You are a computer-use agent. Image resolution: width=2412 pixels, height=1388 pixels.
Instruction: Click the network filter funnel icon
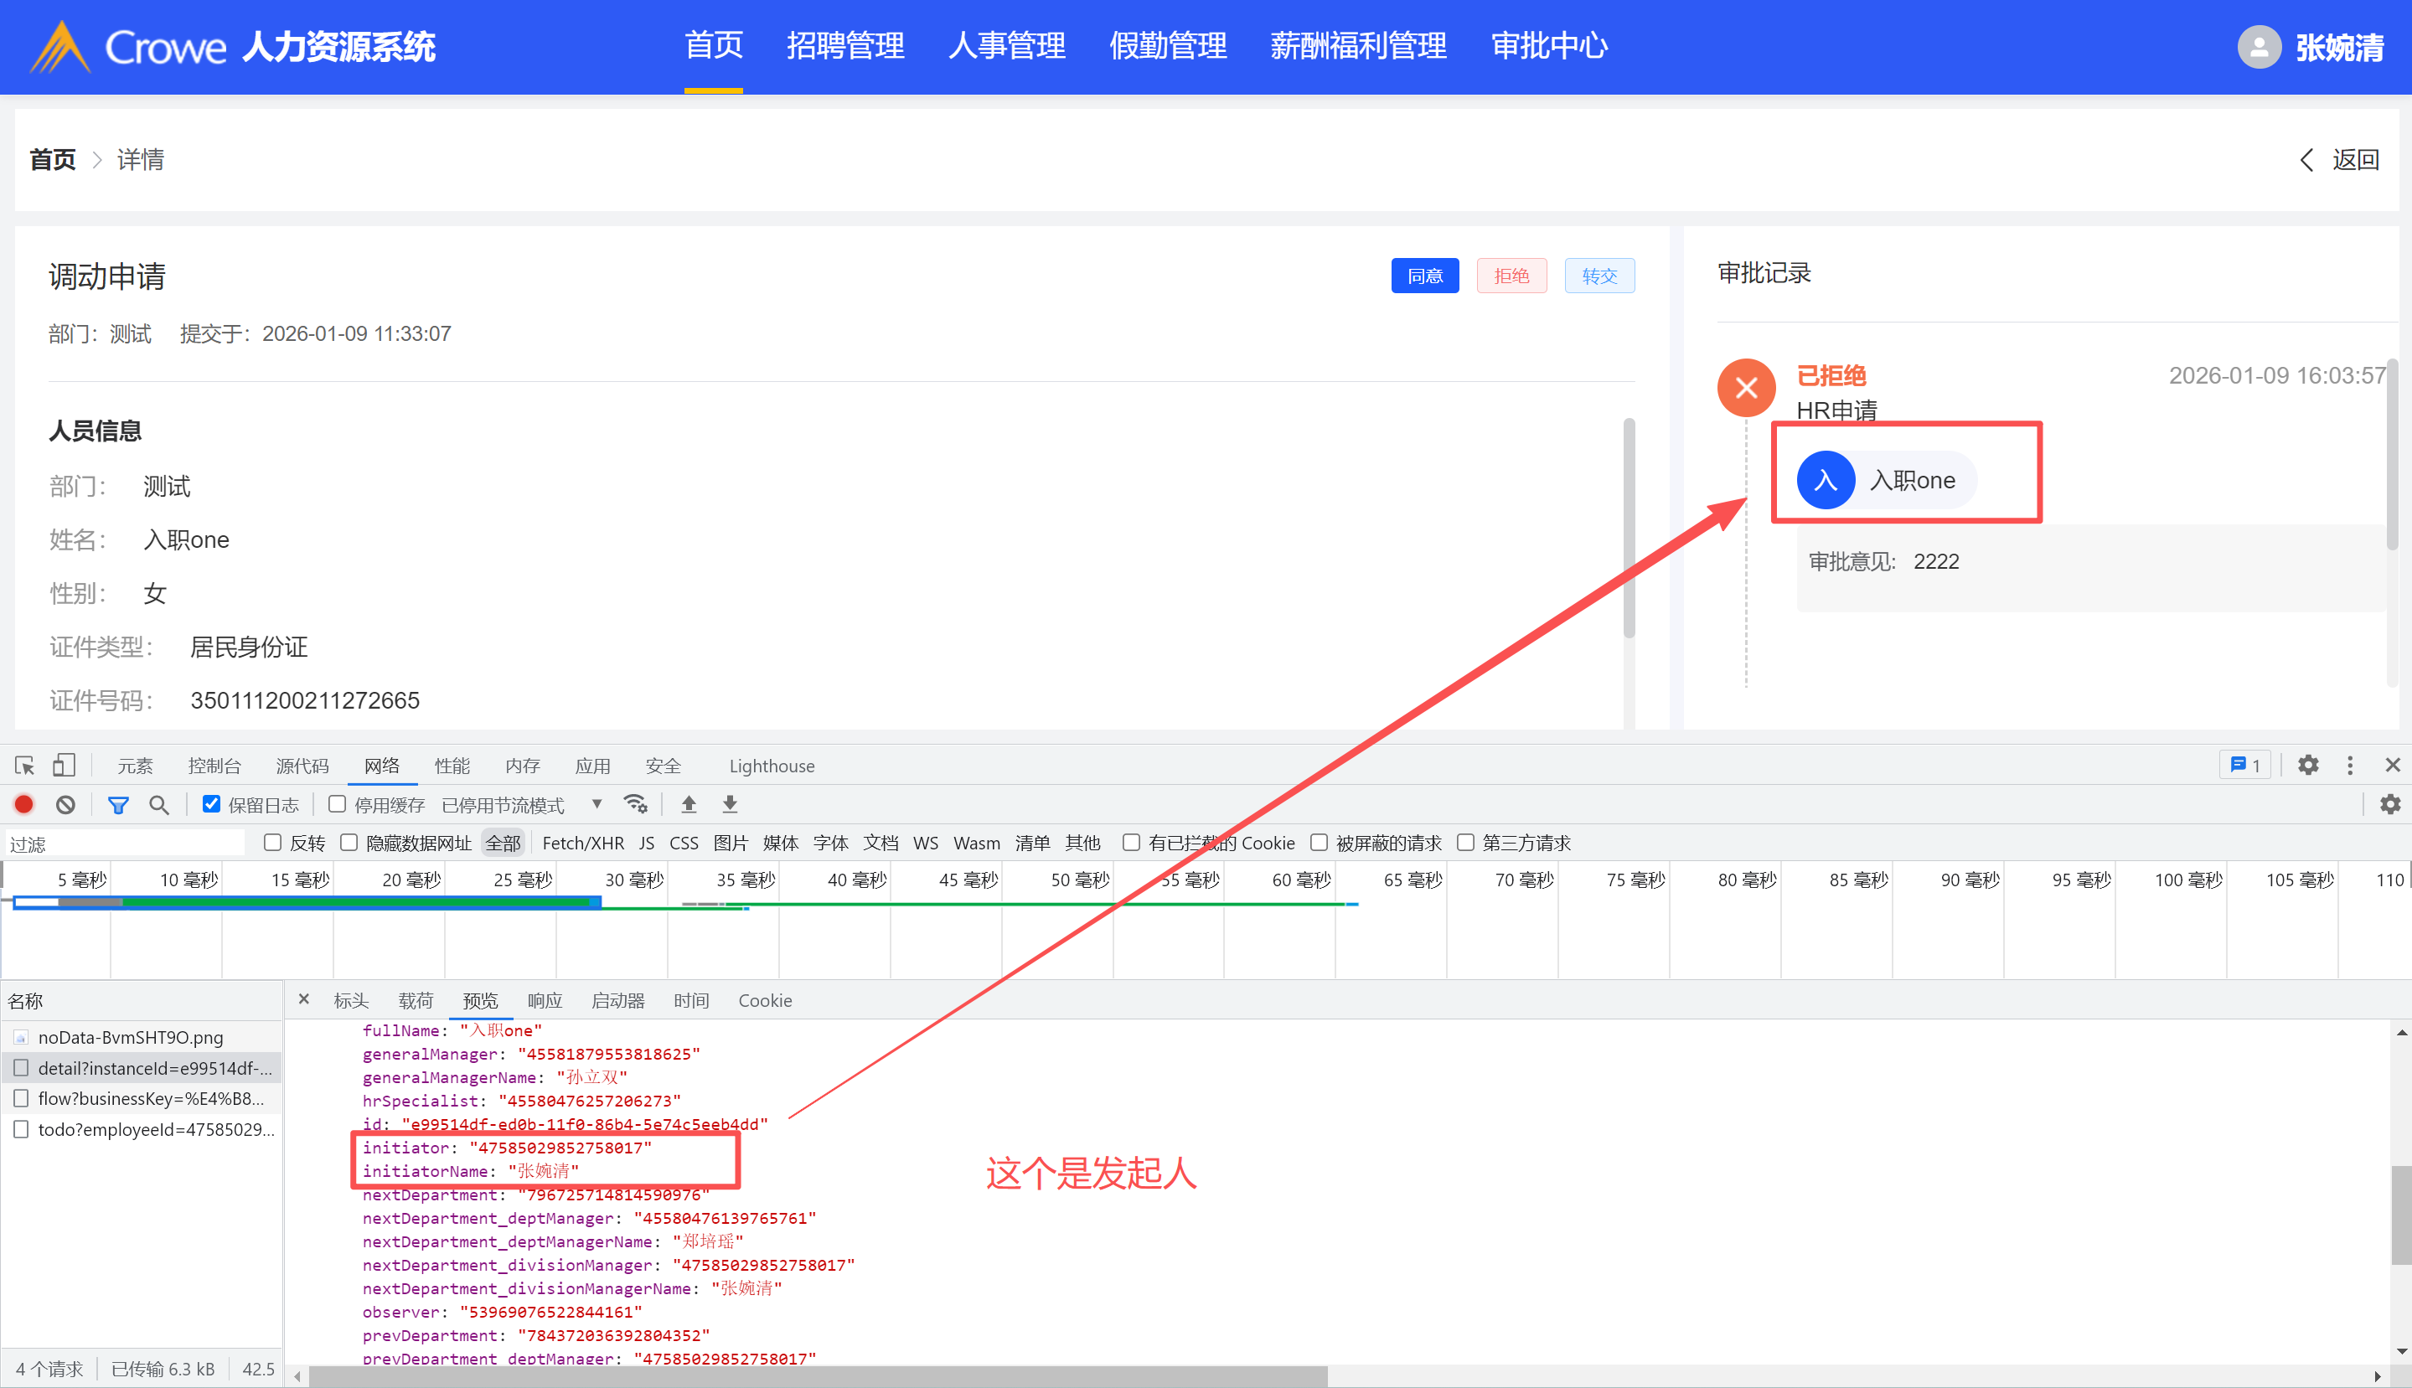click(x=118, y=805)
